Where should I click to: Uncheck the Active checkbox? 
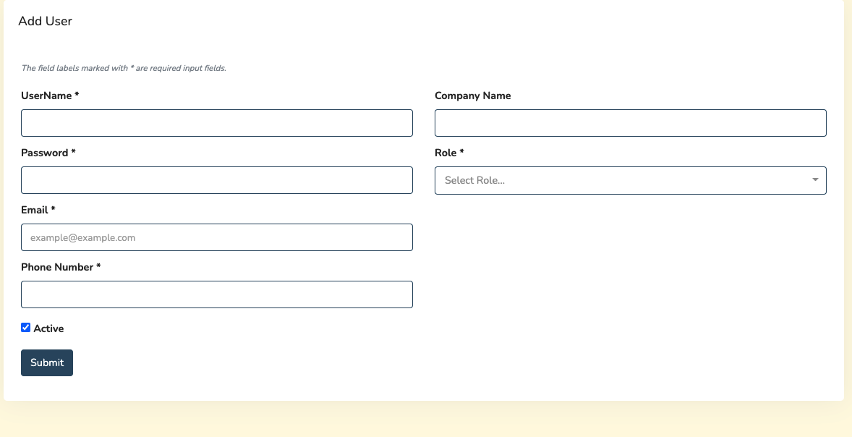coord(26,328)
